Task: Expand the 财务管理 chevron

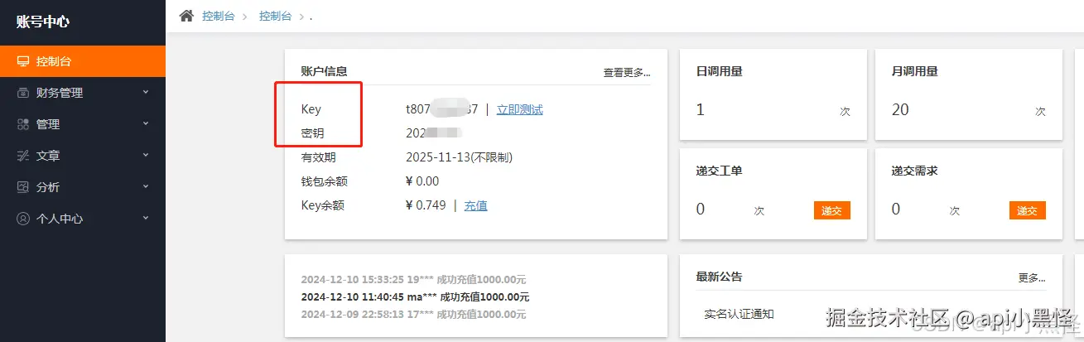Action: coord(146,92)
